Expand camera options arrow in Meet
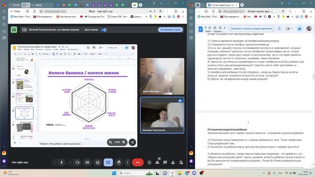This screenshot has width=315, height=177. pos(71,162)
